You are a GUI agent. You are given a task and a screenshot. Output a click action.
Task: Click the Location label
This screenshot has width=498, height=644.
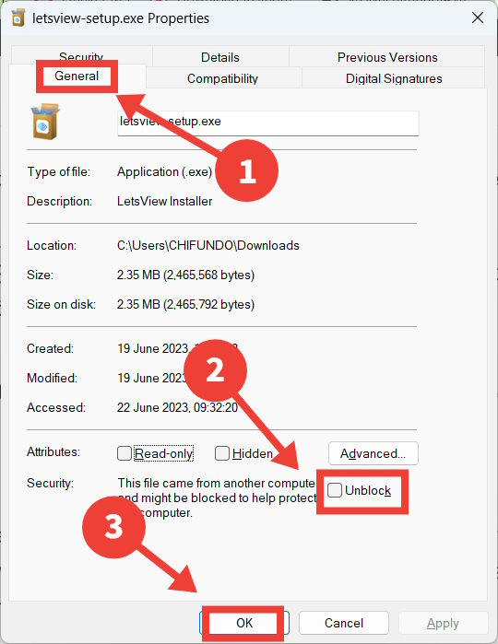[x=52, y=245]
